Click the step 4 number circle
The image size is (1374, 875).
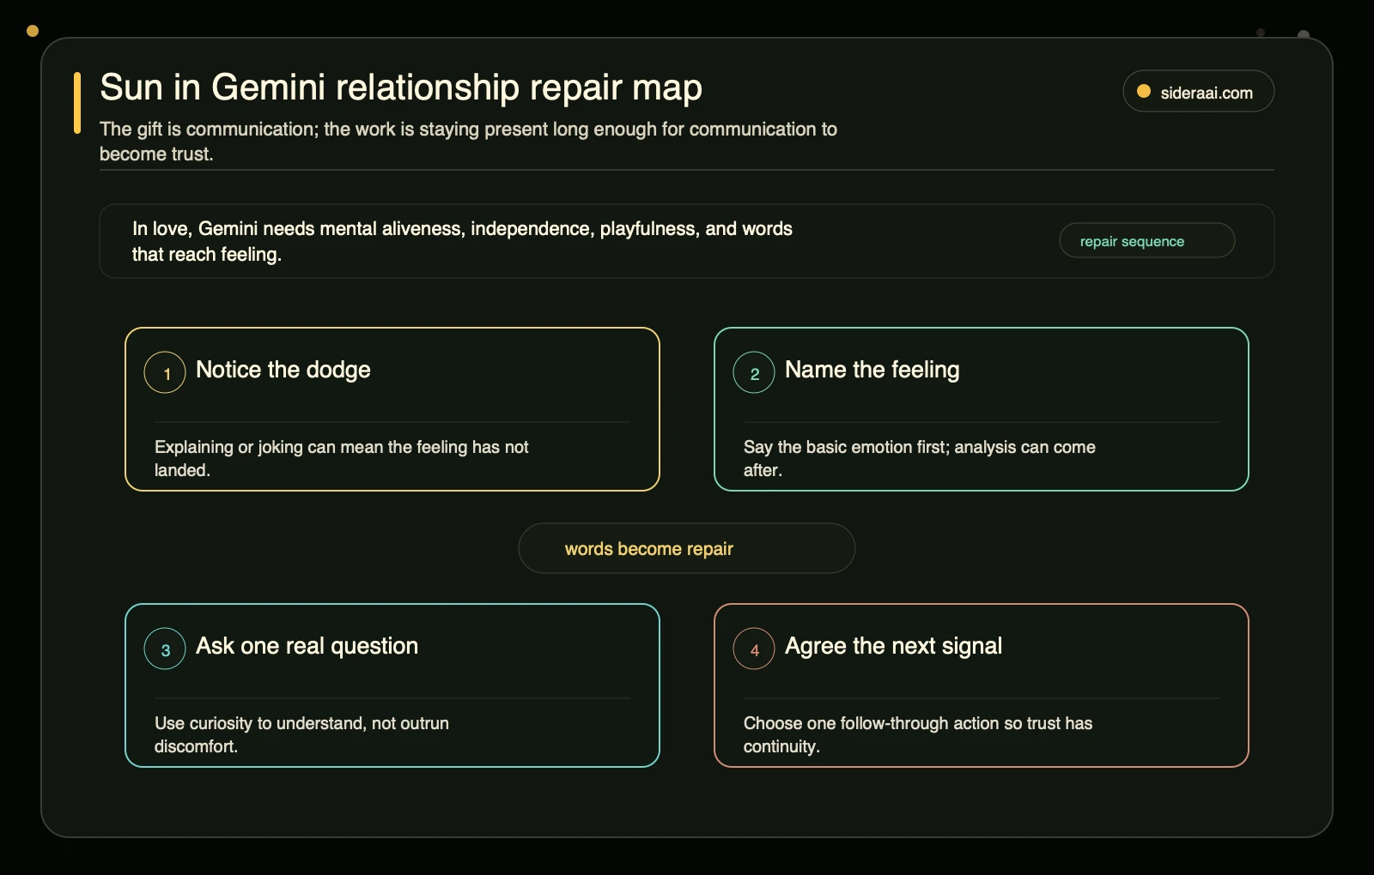click(x=754, y=649)
